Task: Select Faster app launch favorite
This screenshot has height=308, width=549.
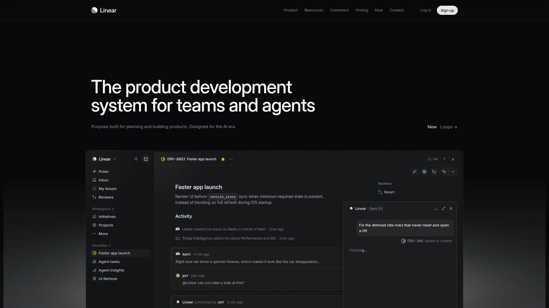Action: pos(120,253)
